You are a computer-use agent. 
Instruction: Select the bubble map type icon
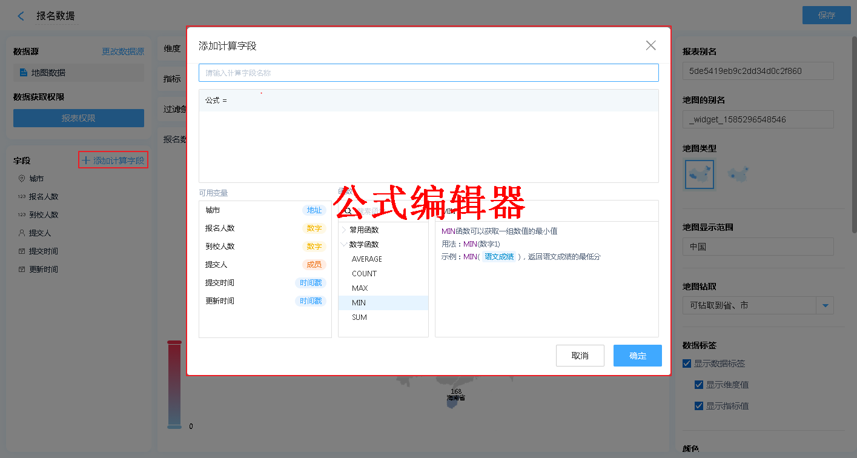(738, 174)
